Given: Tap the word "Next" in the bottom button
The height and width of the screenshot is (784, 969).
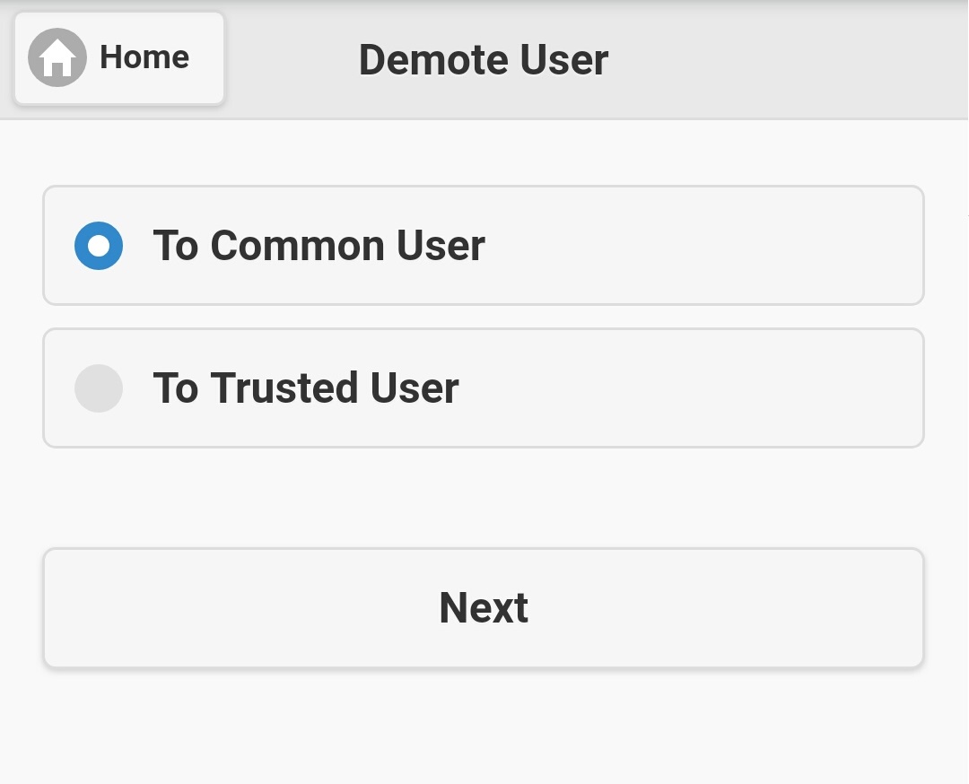Looking at the screenshot, I should pyautogui.click(x=484, y=608).
